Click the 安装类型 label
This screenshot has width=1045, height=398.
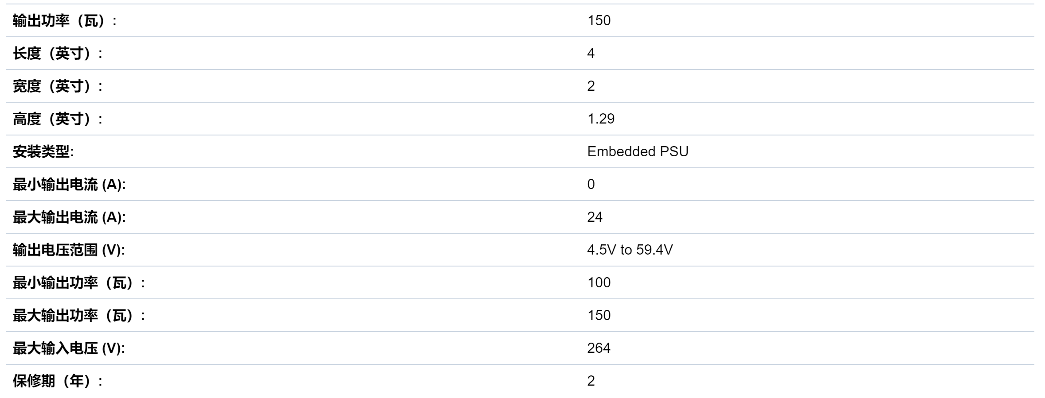coord(43,151)
